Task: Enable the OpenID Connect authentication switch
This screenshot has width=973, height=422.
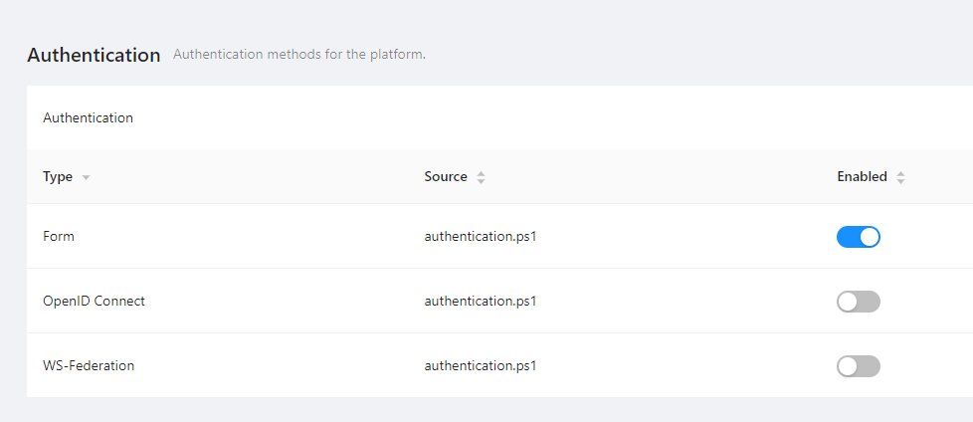Action: point(858,302)
